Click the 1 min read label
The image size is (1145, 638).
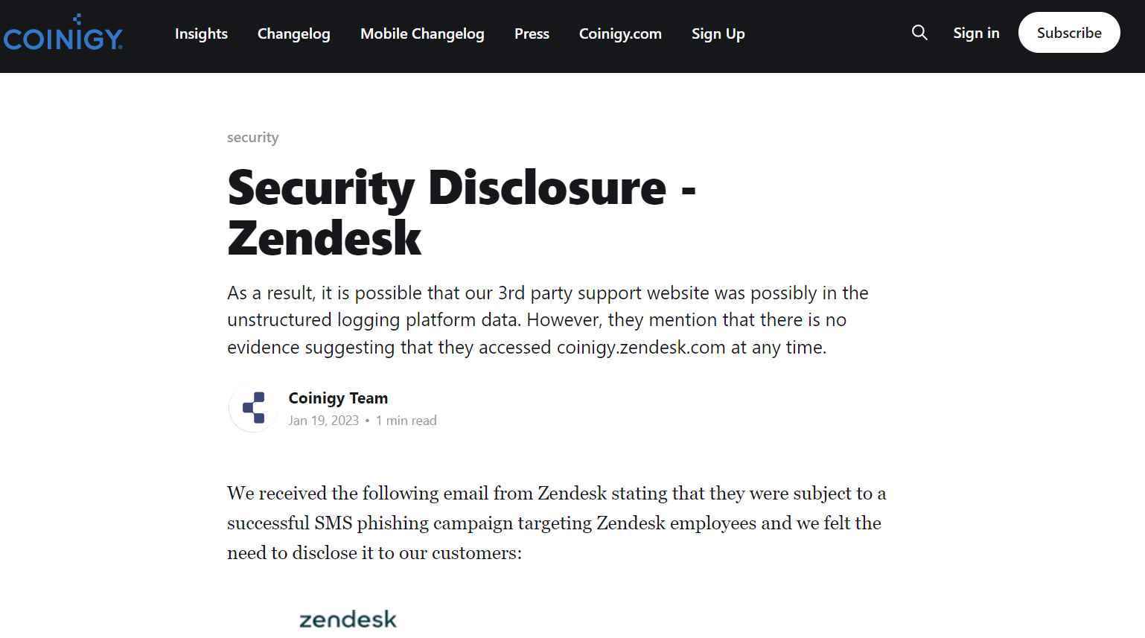tap(406, 421)
